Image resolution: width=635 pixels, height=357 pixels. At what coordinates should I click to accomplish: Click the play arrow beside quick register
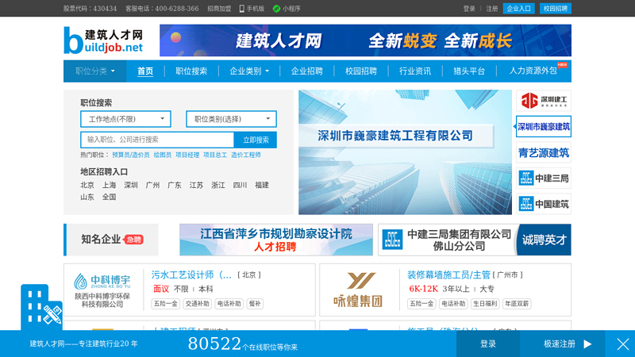[x=587, y=344]
